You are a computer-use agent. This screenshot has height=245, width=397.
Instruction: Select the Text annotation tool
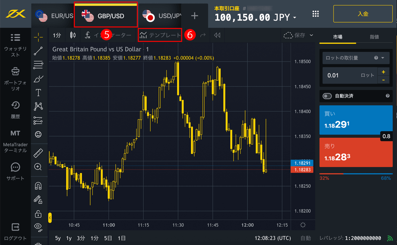click(x=38, y=93)
